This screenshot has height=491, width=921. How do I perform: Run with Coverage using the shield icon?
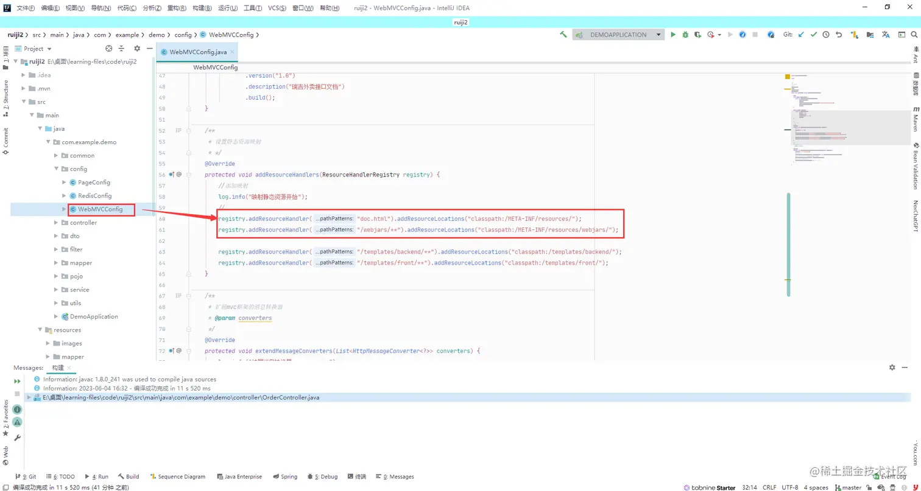click(697, 35)
